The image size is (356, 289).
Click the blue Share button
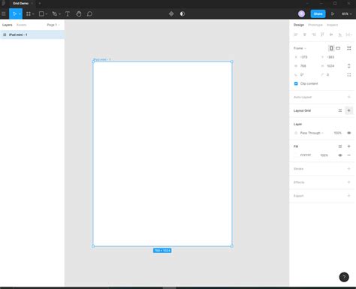(x=318, y=14)
